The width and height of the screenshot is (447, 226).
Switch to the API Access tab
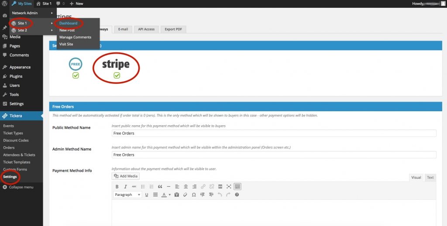146,29
